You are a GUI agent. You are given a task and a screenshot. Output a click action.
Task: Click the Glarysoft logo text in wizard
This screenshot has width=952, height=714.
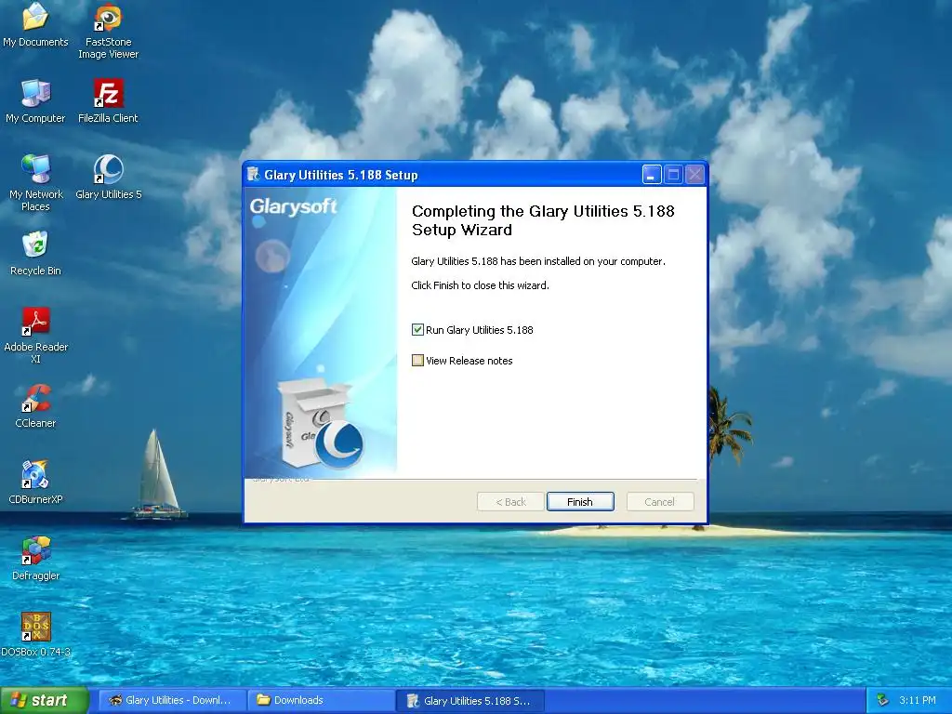click(293, 207)
